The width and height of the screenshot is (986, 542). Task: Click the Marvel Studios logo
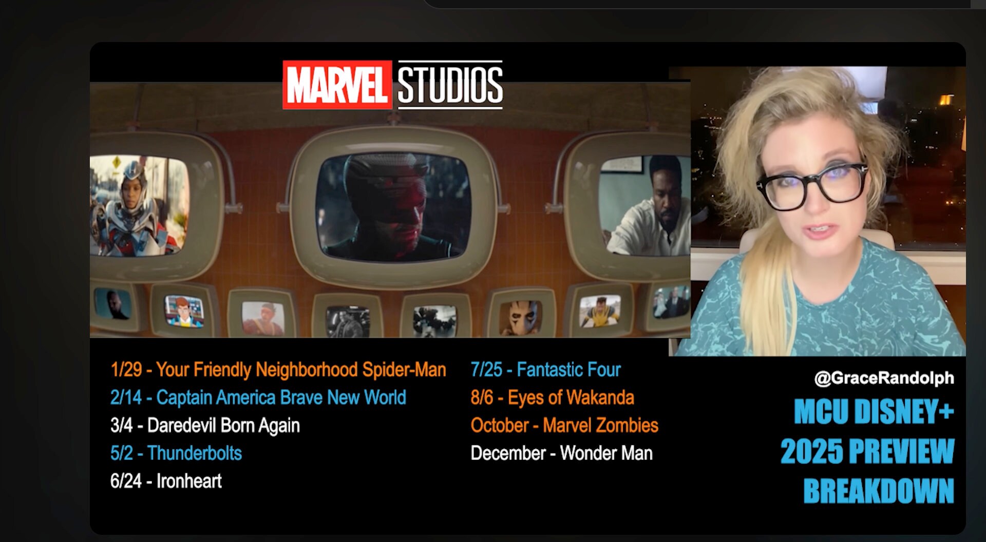click(x=393, y=85)
